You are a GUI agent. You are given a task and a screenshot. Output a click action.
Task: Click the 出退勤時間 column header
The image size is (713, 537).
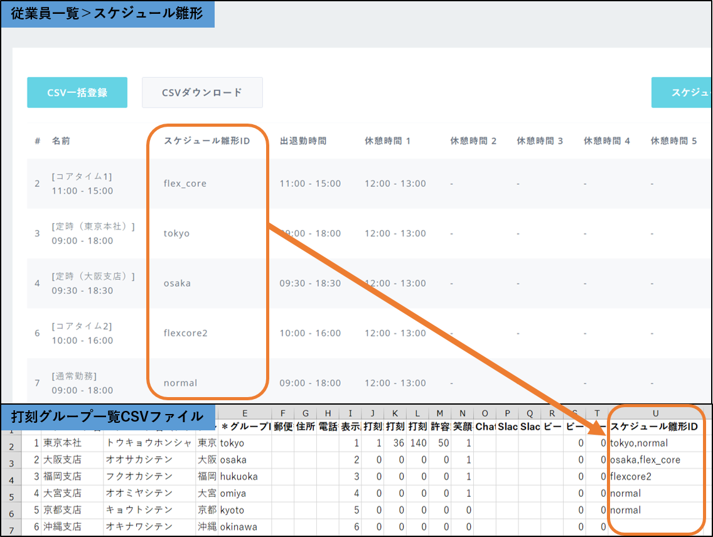pyautogui.click(x=303, y=141)
